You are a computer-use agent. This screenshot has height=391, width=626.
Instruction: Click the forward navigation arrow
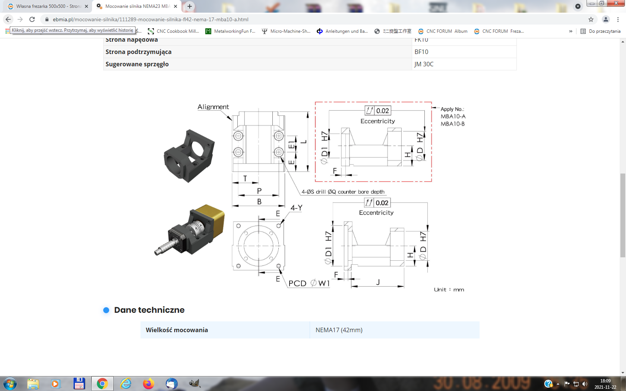coord(20,19)
